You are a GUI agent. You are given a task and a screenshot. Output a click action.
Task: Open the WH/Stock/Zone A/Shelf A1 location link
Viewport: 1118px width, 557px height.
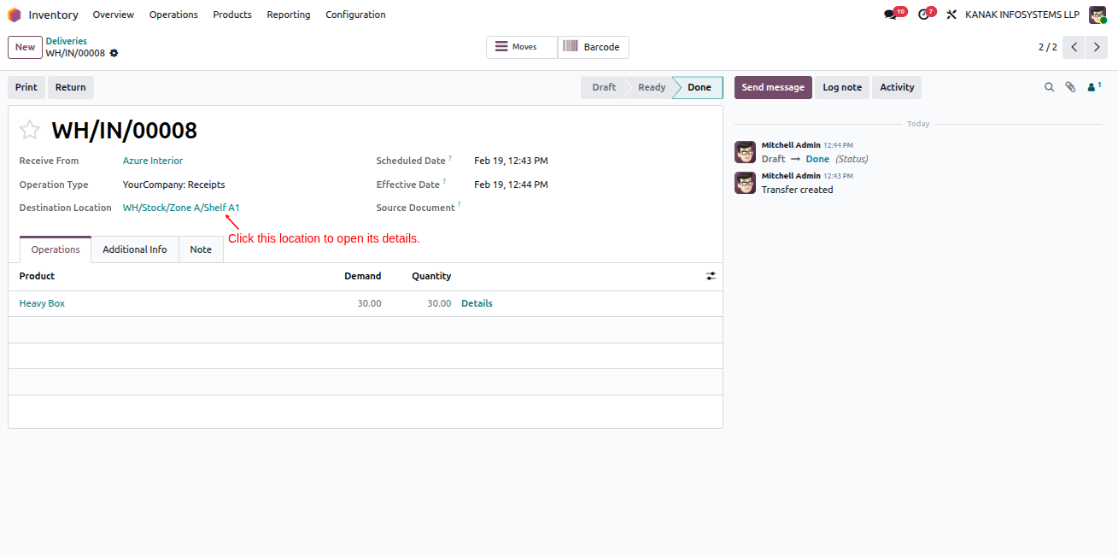click(181, 208)
